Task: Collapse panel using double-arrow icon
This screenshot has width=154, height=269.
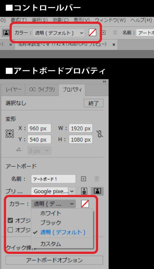Action: click(104, 82)
